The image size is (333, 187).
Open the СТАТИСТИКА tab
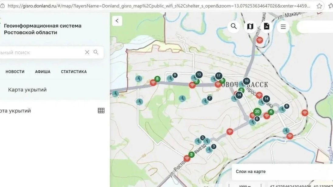tap(74, 72)
